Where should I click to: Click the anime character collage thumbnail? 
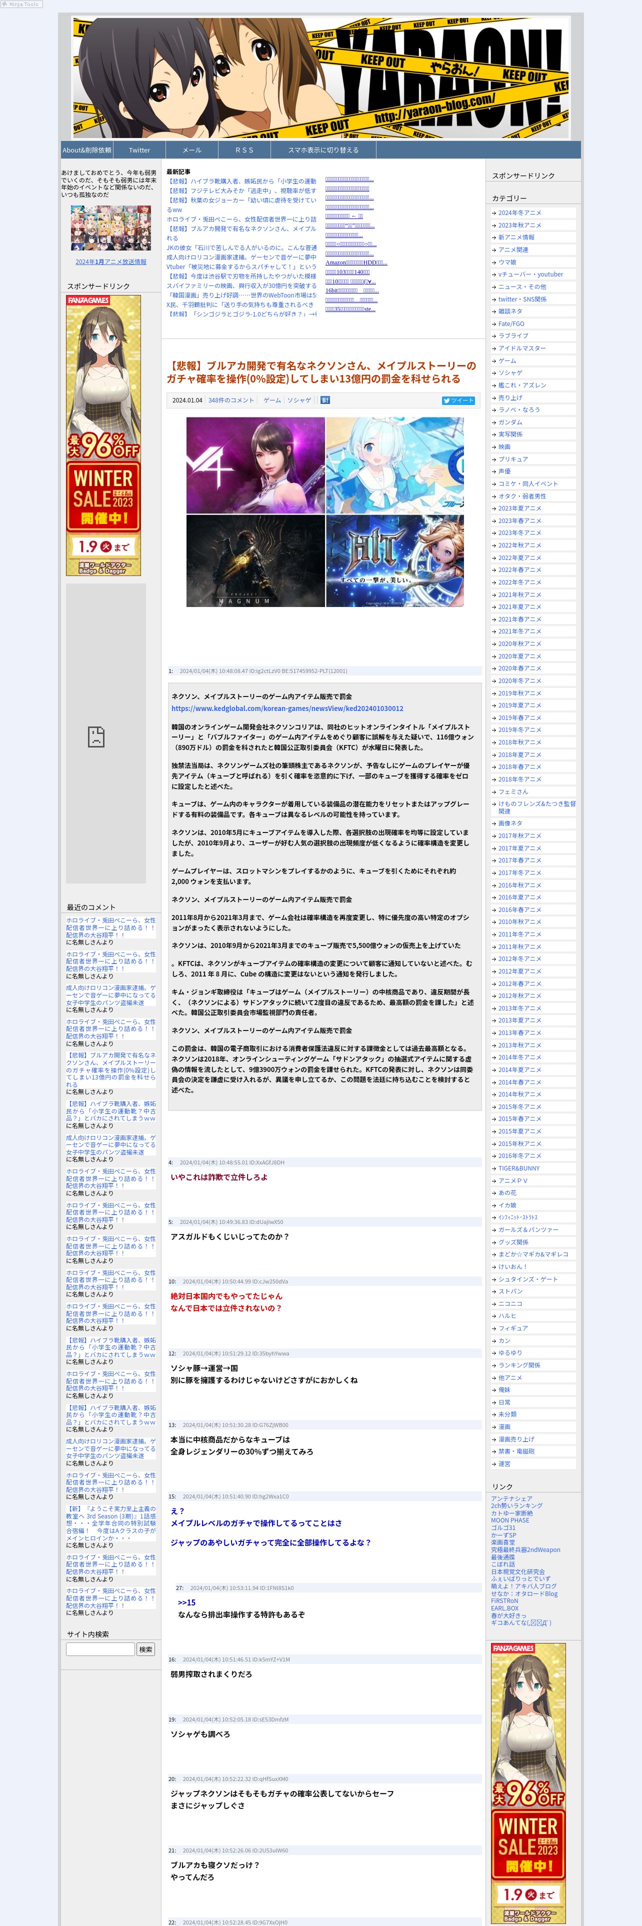[x=110, y=228]
